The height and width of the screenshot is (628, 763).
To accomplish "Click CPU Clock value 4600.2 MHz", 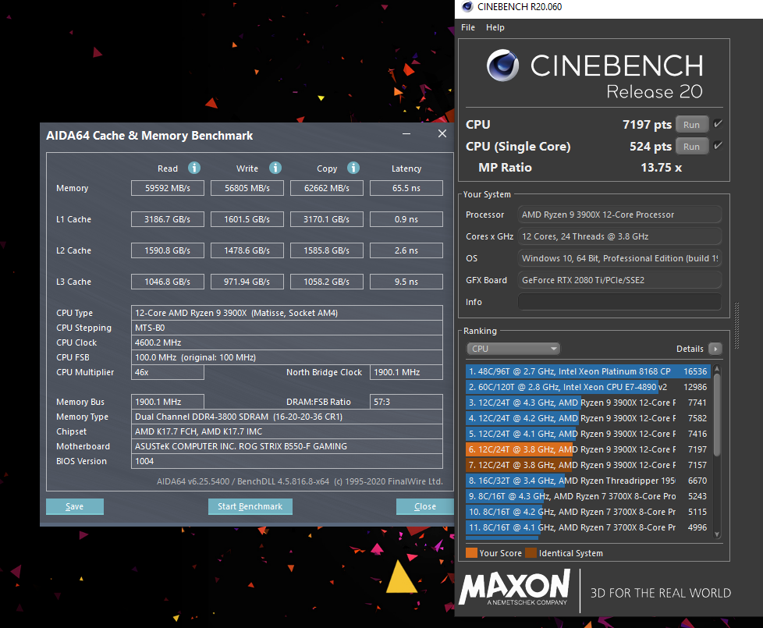I will 286,342.
